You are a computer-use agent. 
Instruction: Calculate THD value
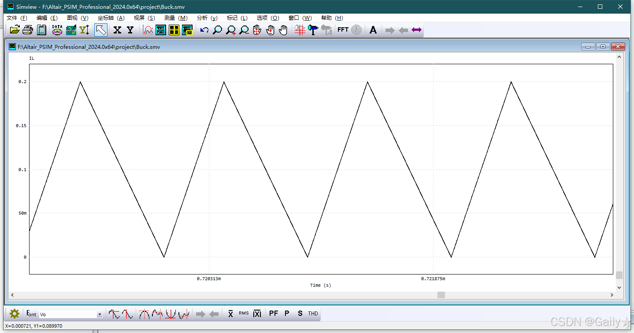click(313, 314)
